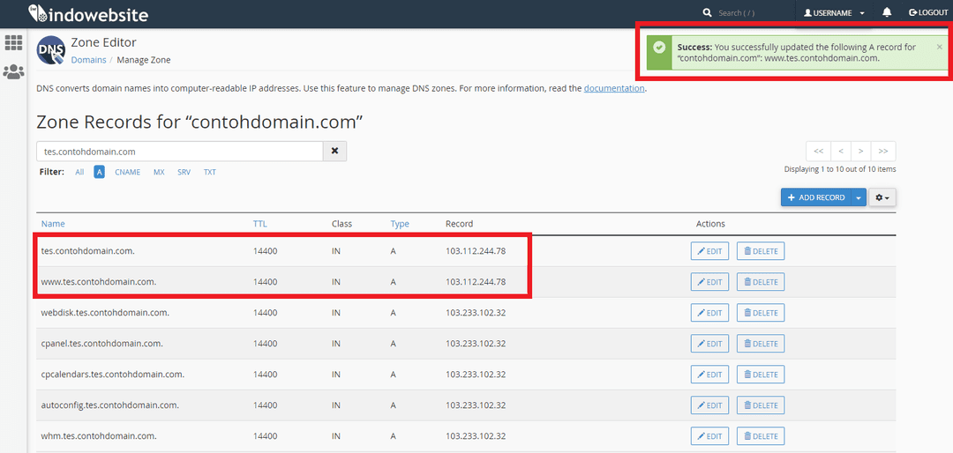Click the DNS Zone Editor icon
Viewport: 953px width, 453px height.
click(x=51, y=50)
